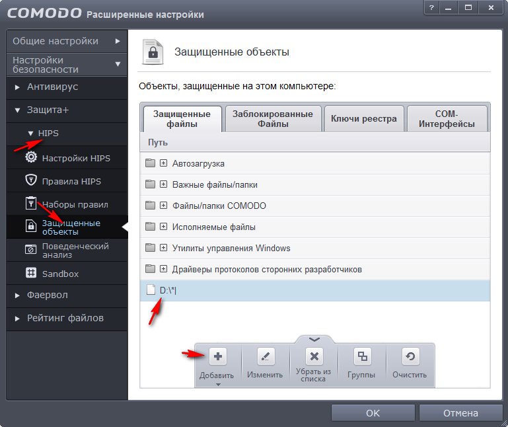Open Поведенческий анализ icon
Image resolution: width=508 pixels, height=427 pixels.
pos(31,250)
